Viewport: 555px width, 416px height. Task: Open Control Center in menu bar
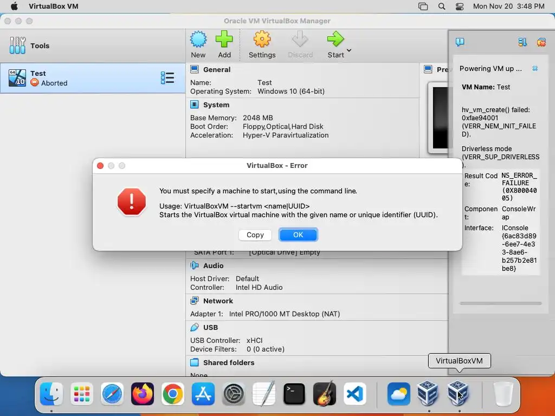pyautogui.click(x=460, y=6)
